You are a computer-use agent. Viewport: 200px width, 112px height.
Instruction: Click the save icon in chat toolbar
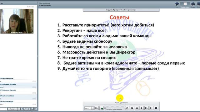[35, 109]
